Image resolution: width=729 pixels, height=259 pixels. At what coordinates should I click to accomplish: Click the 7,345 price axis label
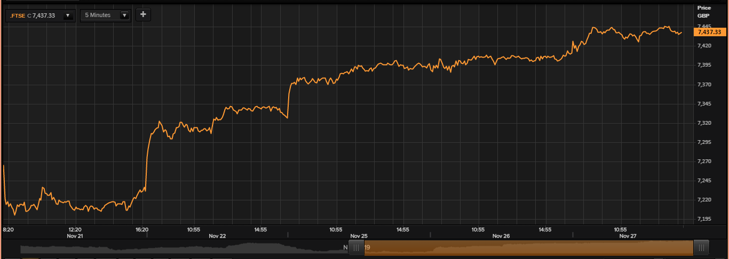704,103
